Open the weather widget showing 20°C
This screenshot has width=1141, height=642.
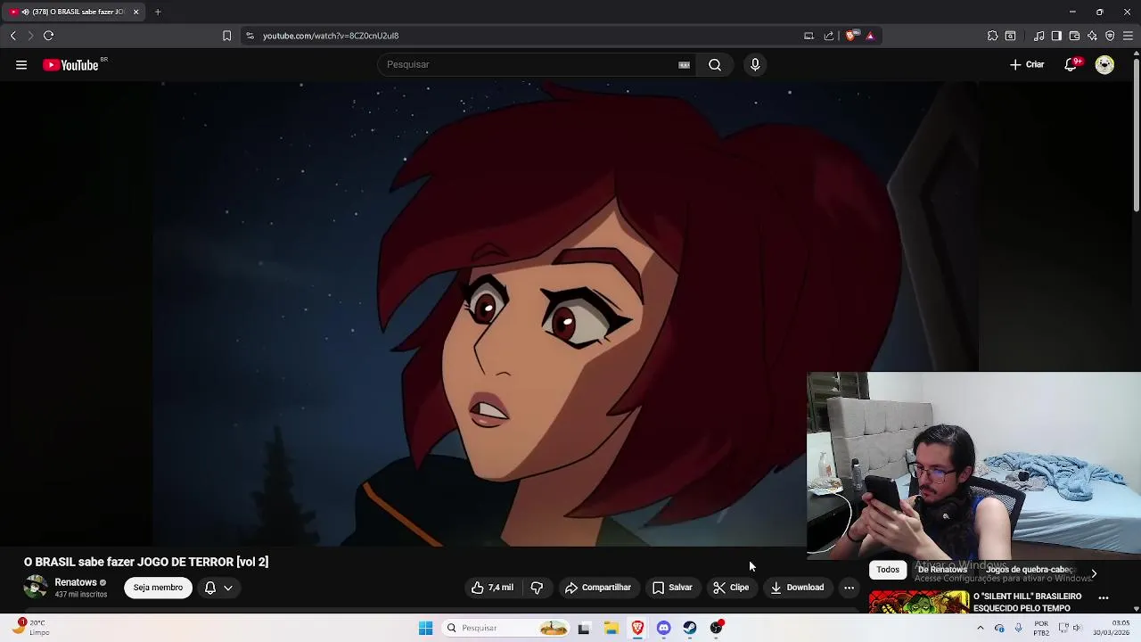pyautogui.click(x=30, y=628)
